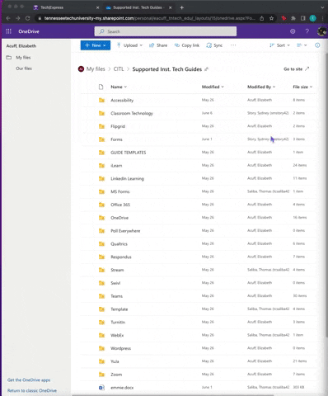The image size is (328, 396).
Task: Open browser extensions puzzle icon
Action: point(293,18)
